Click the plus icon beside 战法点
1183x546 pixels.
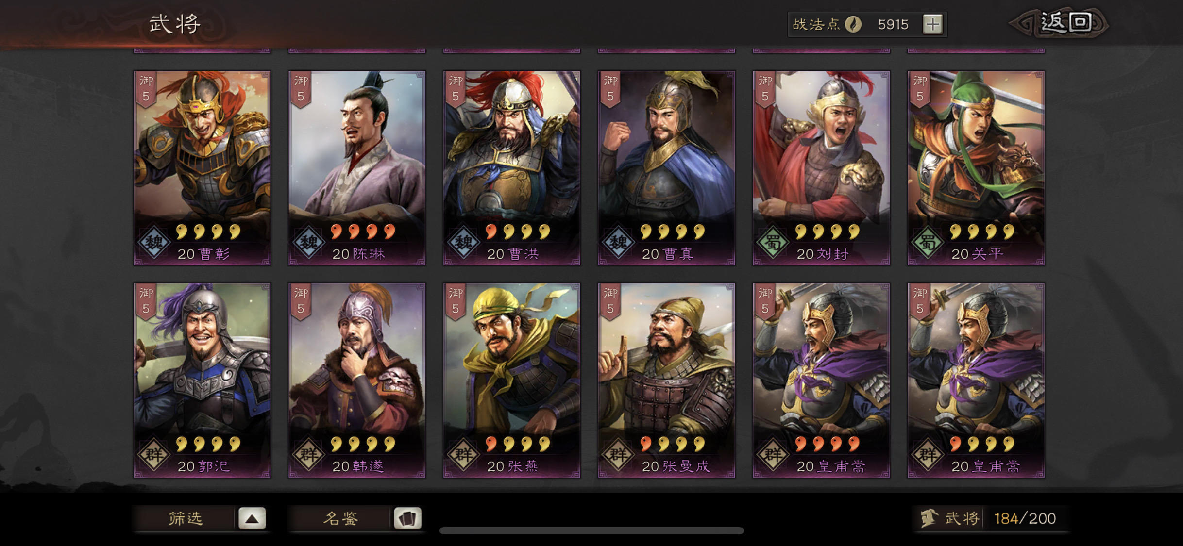click(x=932, y=24)
